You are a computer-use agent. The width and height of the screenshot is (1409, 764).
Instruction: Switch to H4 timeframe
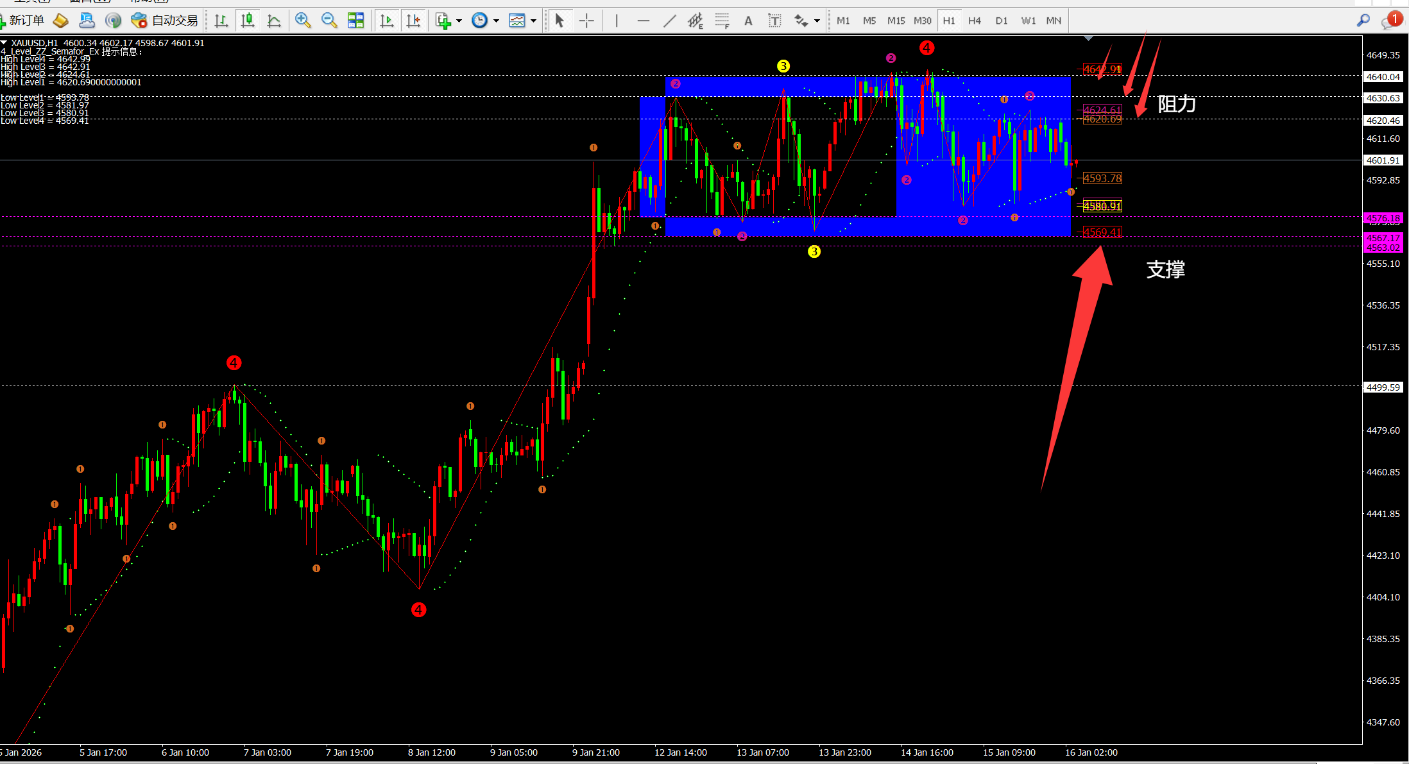pos(974,21)
